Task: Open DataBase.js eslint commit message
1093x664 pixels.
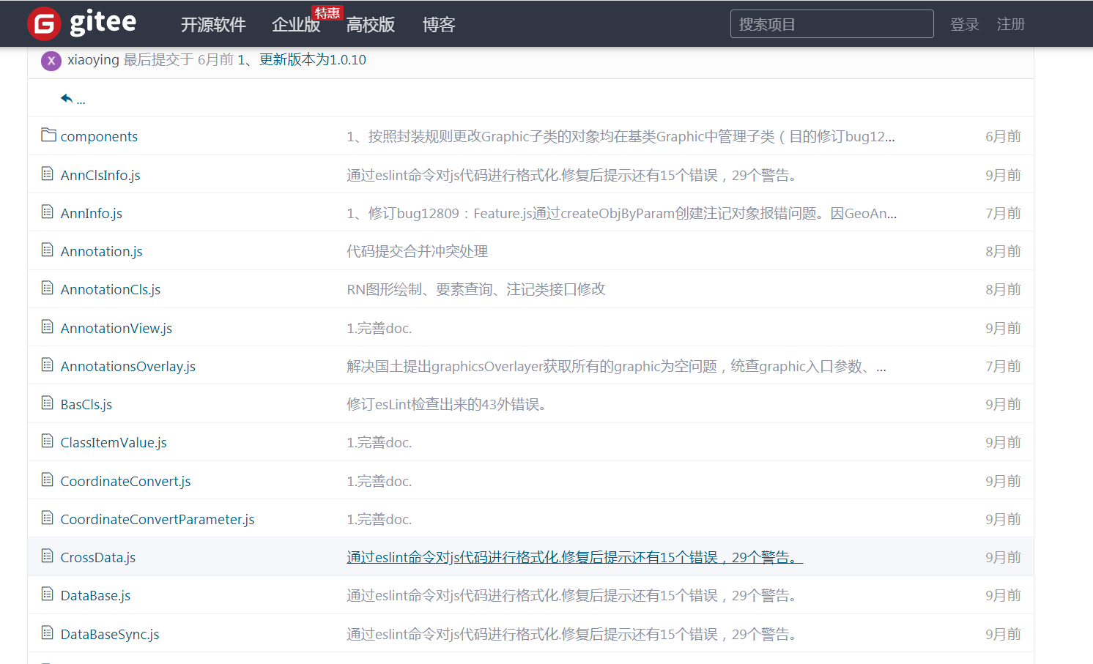Action: 573,596
